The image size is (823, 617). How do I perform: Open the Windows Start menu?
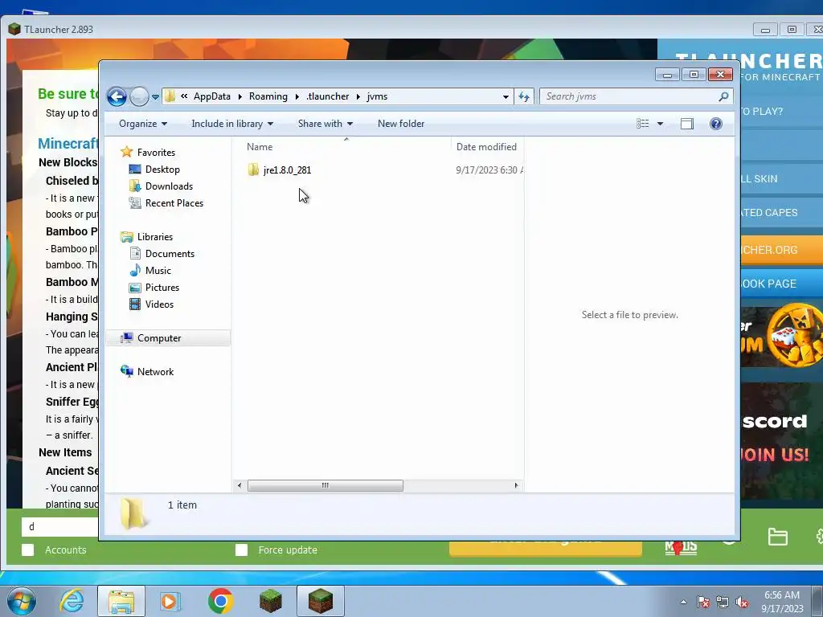pyautogui.click(x=21, y=601)
